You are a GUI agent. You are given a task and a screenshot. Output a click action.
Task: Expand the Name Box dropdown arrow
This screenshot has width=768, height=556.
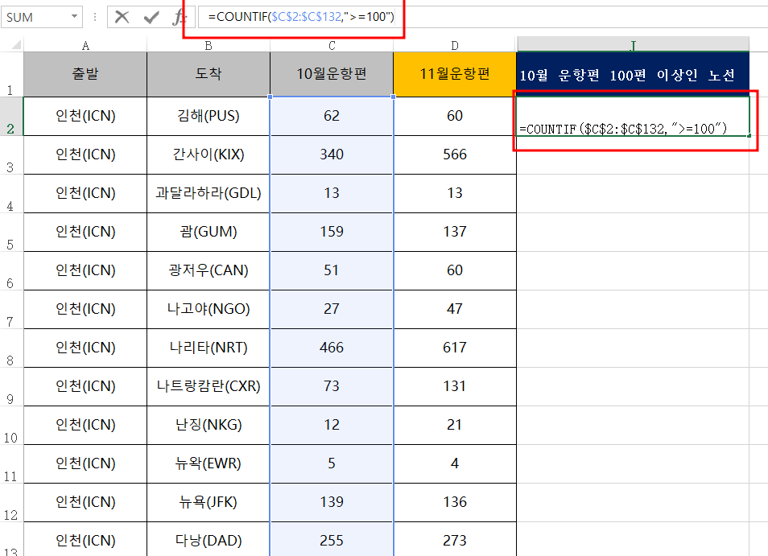(74, 17)
